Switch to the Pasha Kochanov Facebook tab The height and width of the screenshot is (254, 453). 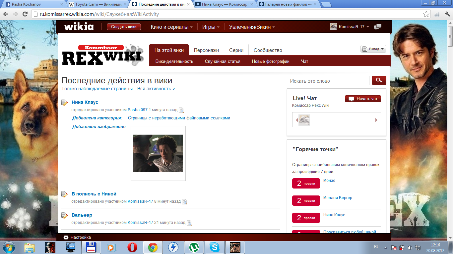(33, 5)
